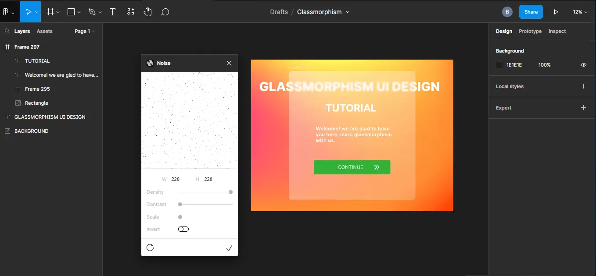Apply noise with the checkmark icon
Image resolution: width=596 pixels, height=276 pixels.
pos(229,248)
